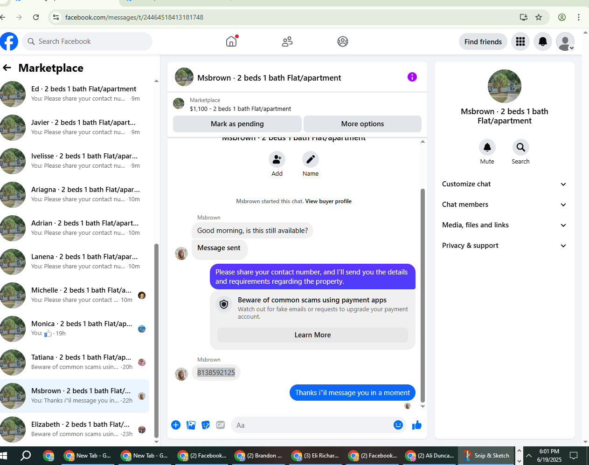Open the Facebook menu grid icon
Screen dimensions: 589x465
520,41
